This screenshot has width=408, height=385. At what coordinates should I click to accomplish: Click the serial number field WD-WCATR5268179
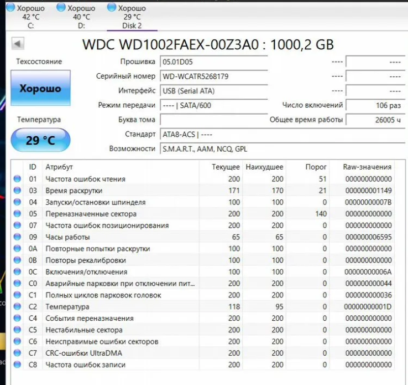[x=213, y=76]
